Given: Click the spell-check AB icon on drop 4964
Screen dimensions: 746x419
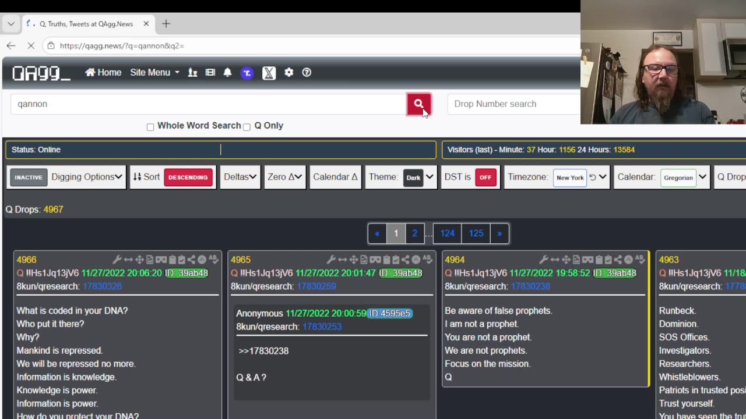Looking at the screenshot, I should pyautogui.click(x=641, y=260).
